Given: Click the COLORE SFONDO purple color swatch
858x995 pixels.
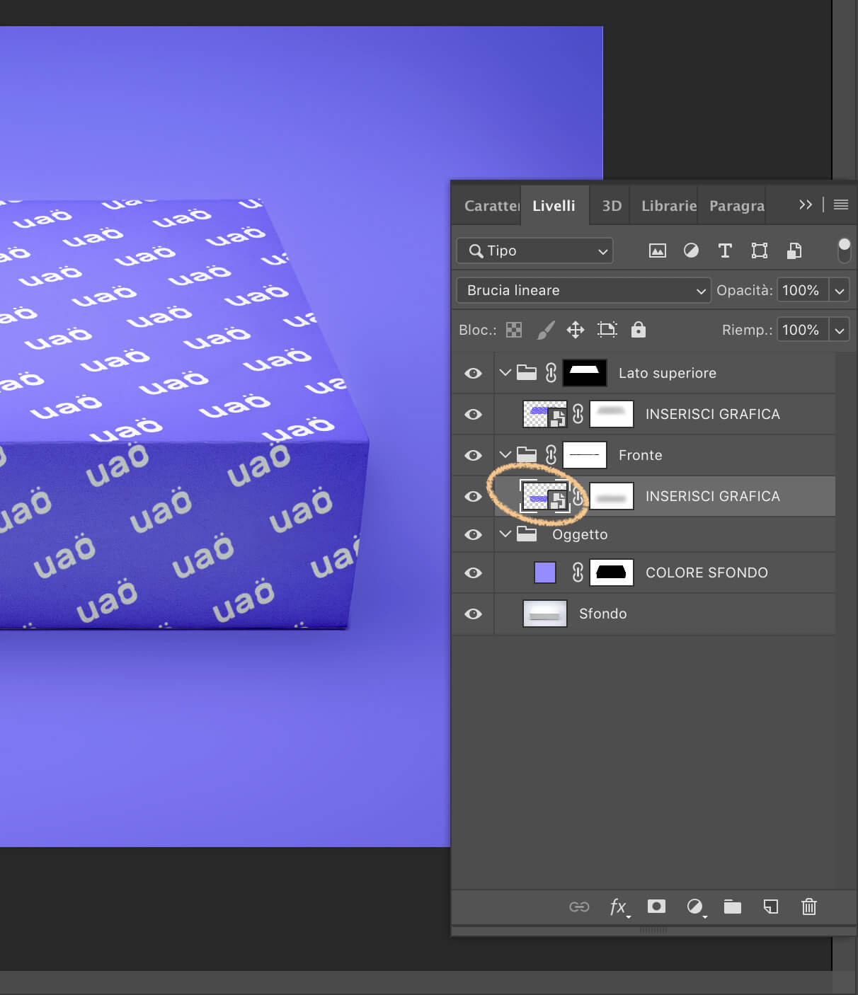Looking at the screenshot, I should pos(544,573).
